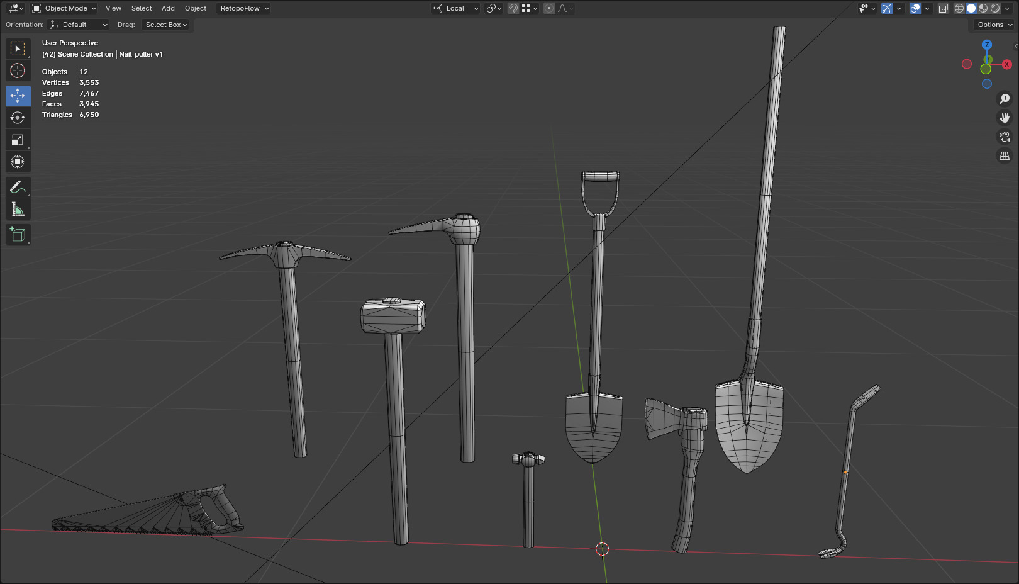Click the negative Z axis gizmo circle
This screenshot has height=584, width=1019.
click(987, 84)
